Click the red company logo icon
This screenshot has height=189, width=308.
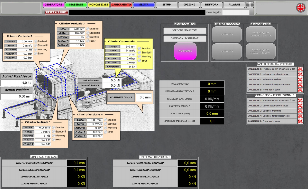pos(300,8)
